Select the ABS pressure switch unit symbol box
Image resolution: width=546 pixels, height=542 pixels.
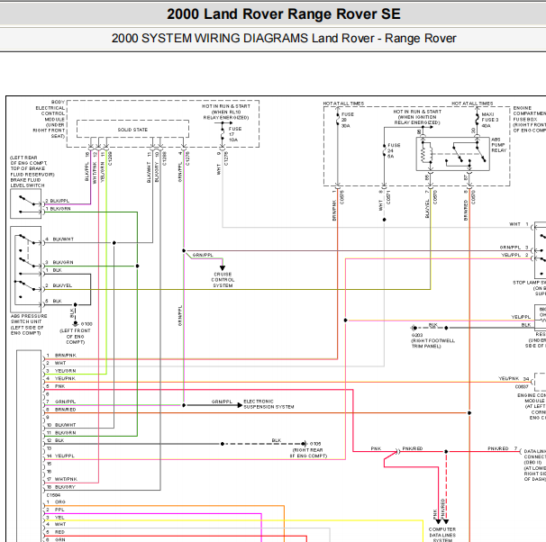(x=26, y=269)
